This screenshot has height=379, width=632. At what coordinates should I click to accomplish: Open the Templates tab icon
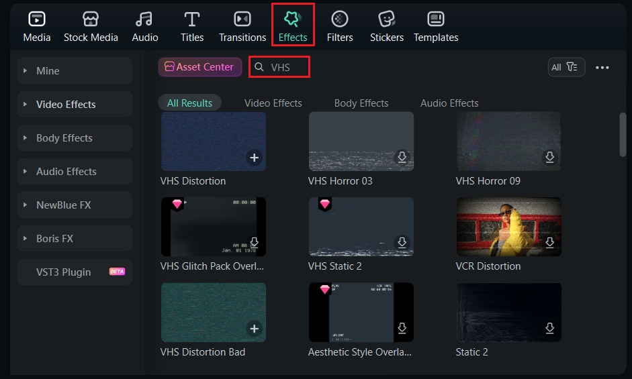click(x=436, y=19)
